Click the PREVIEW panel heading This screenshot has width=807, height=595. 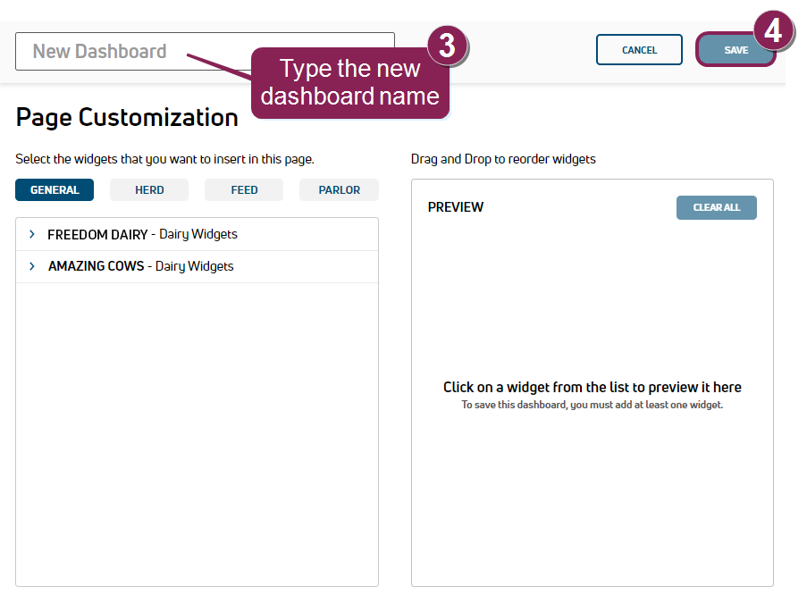coord(456,207)
